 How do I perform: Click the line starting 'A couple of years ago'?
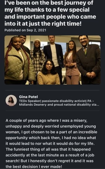click(x=46, y=120)
